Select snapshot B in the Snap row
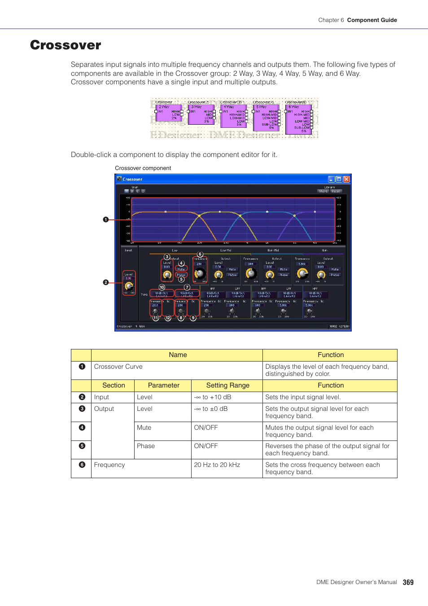 (x=132, y=191)
